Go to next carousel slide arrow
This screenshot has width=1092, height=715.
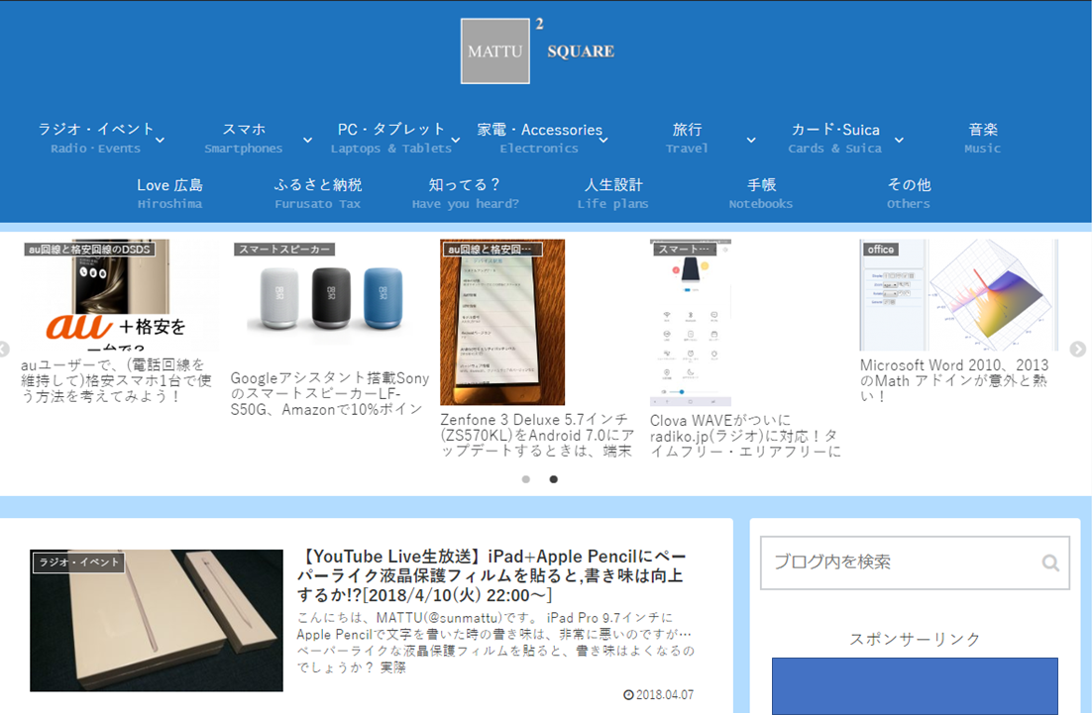[1078, 349]
